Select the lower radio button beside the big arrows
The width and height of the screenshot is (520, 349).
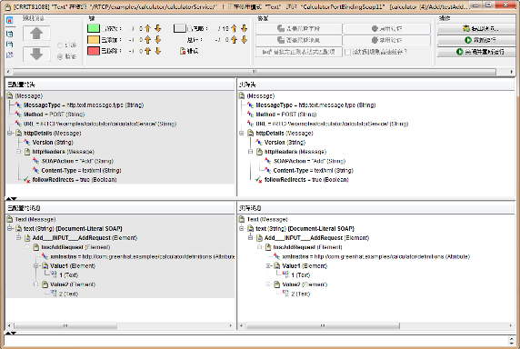(x=60, y=56)
